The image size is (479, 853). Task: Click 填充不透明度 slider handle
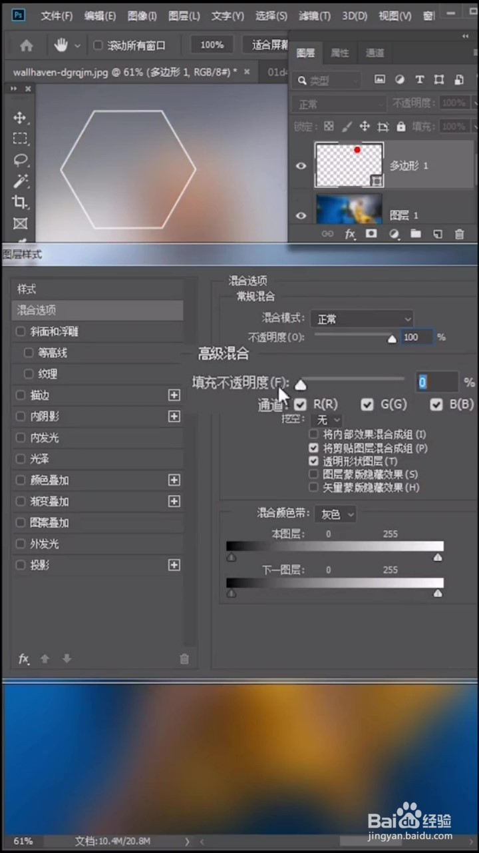301,385
